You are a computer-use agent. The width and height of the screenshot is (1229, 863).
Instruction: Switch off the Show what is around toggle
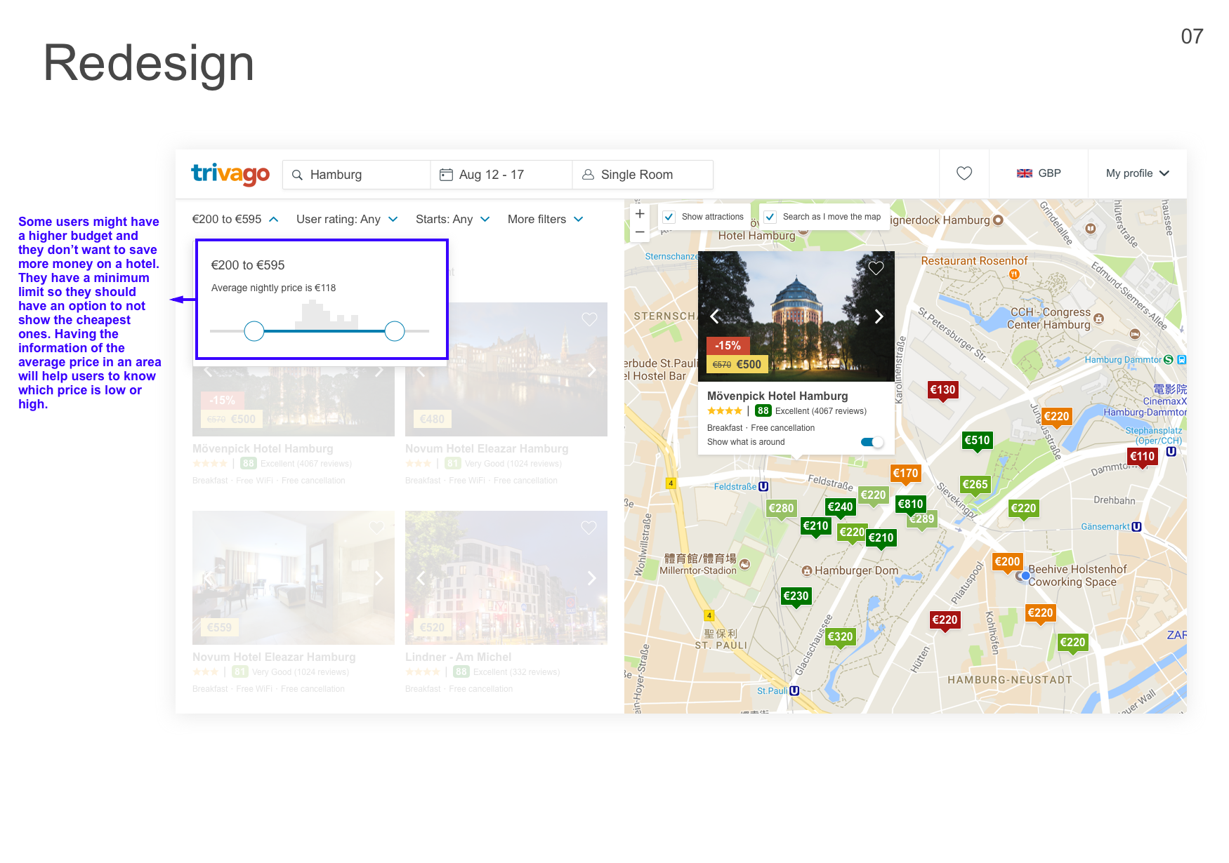[x=872, y=442]
